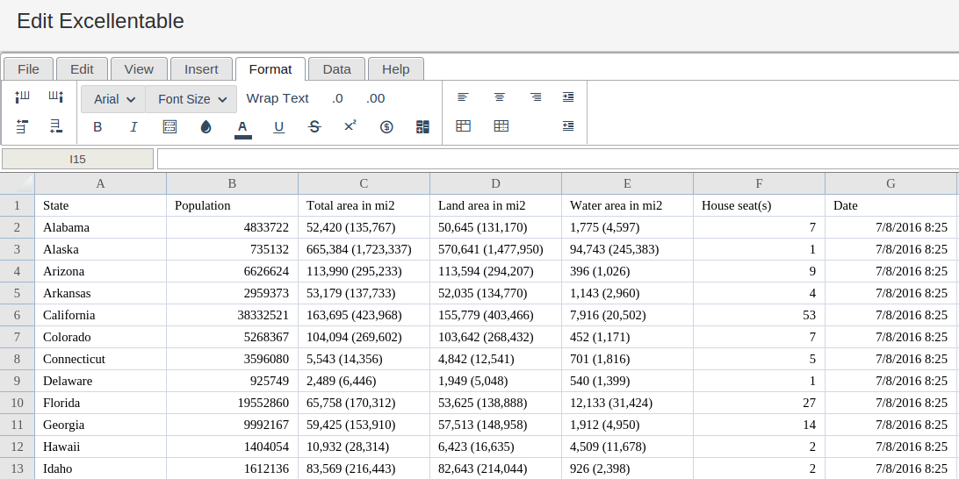Toggle bold formatting
Viewport: 959px width, 479px height.
pyautogui.click(x=97, y=127)
